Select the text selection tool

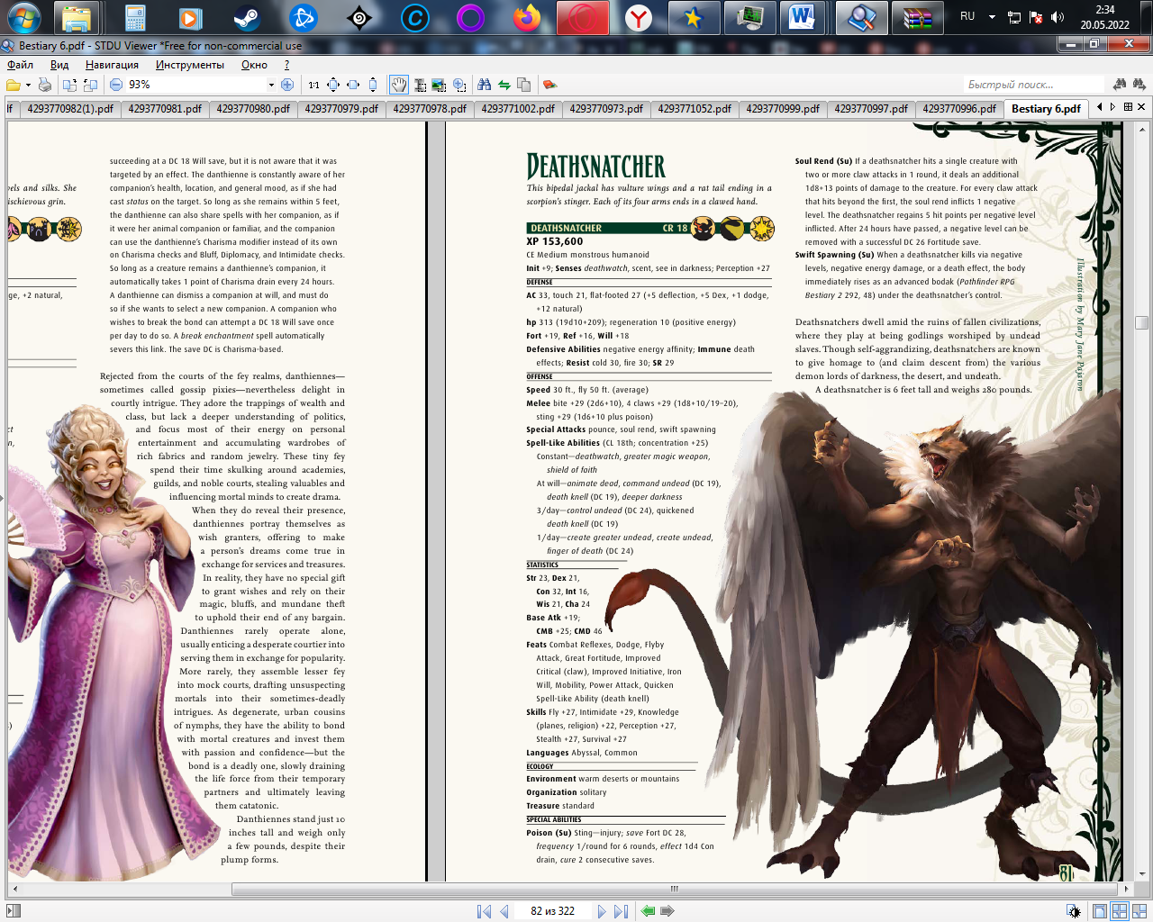point(420,85)
